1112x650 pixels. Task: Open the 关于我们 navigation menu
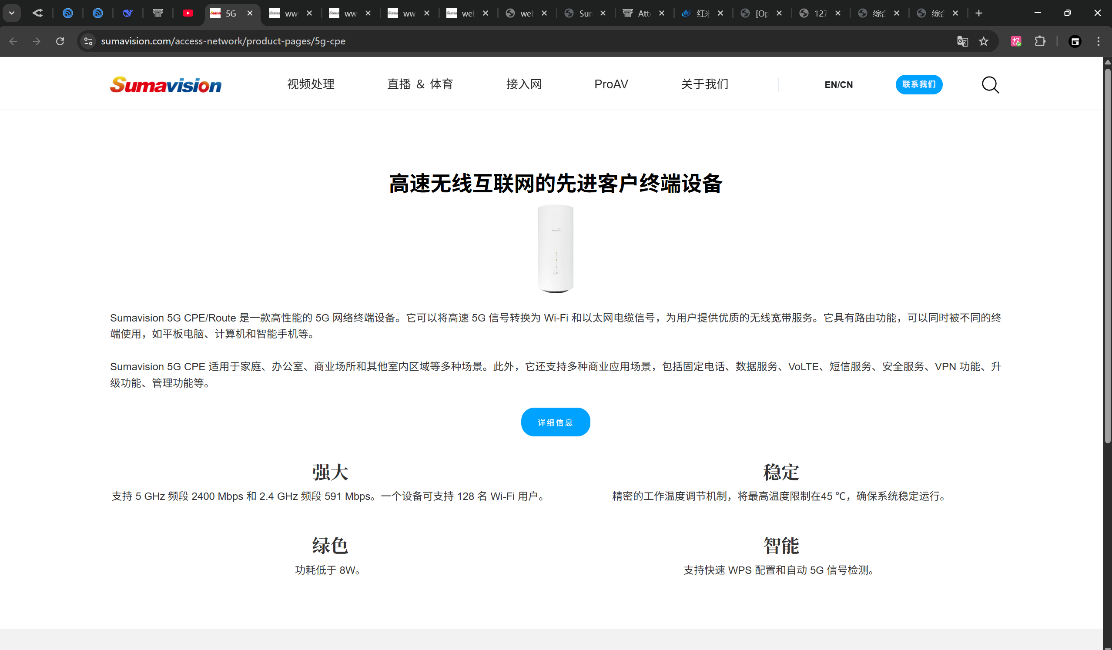(704, 84)
